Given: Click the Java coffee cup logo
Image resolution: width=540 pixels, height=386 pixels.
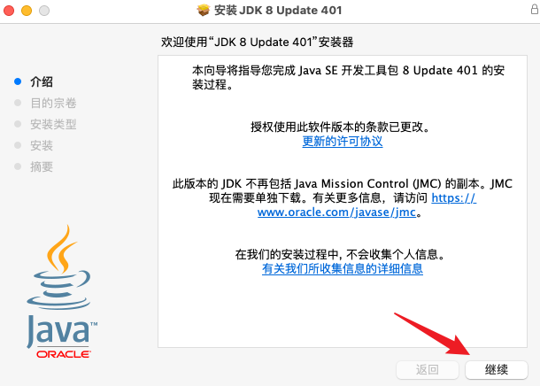Looking at the screenshot, I should (59, 267).
